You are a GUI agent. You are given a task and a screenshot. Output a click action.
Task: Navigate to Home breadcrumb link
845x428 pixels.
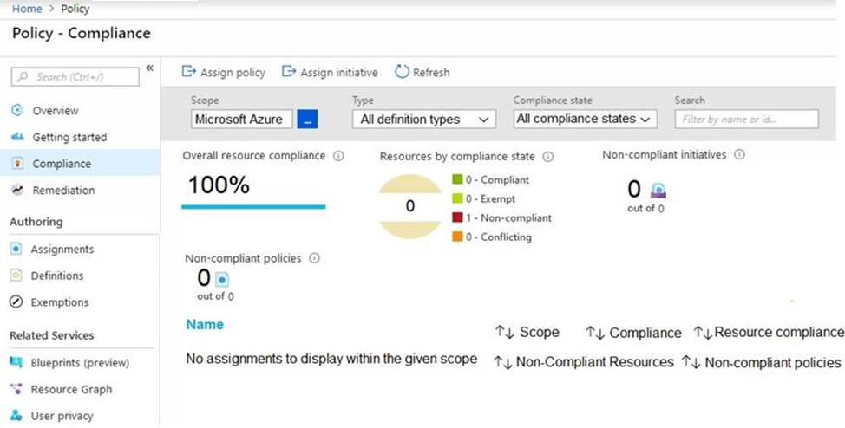[x=26, y=9]
